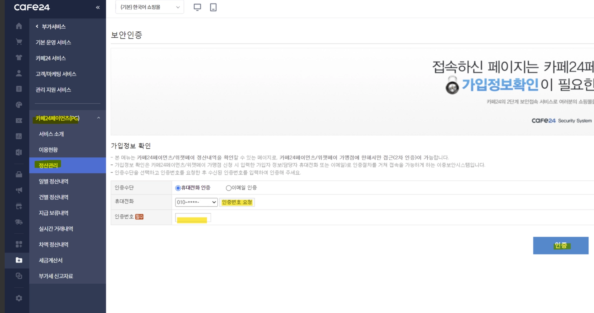Click the 인증번호 input field
The image size is (594, 313).
click(x=193, y=218)
